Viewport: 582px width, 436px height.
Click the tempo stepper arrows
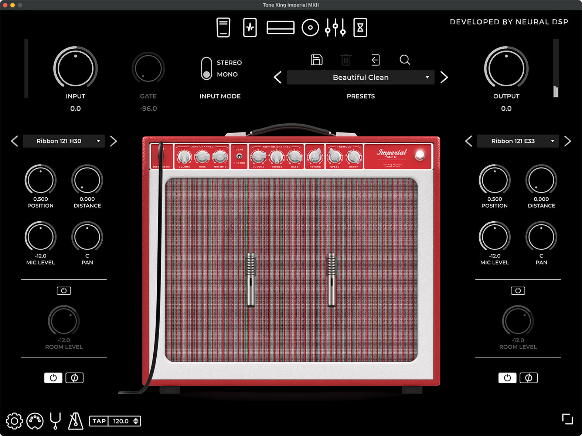[x=136, y=421]
